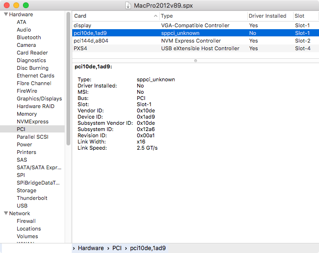Open Volumes under Network
The width and height of the screenshot is (319, 253).
point(27,236)
